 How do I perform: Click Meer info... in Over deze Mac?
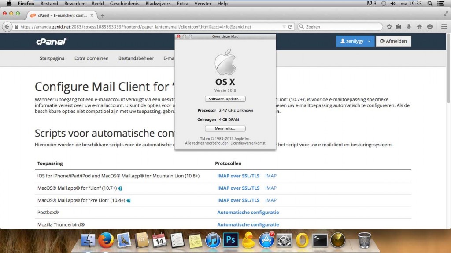[x=225, y=129]
